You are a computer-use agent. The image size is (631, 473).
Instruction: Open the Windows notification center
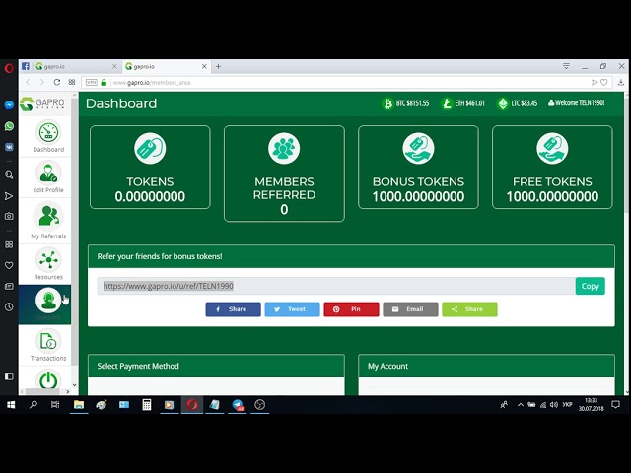pyautogui.click(x=615, y=405)
